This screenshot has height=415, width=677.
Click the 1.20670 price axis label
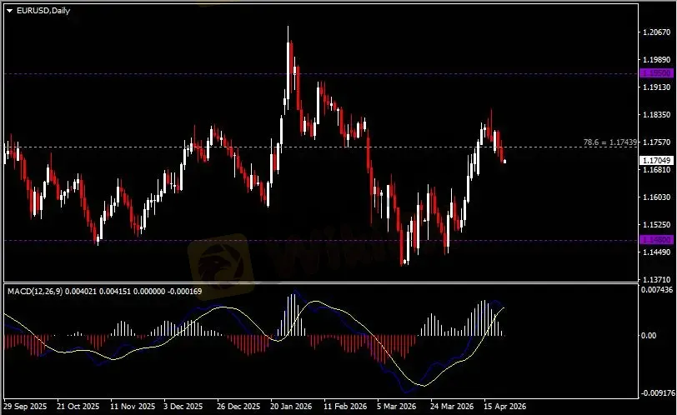tap(657, 32)
